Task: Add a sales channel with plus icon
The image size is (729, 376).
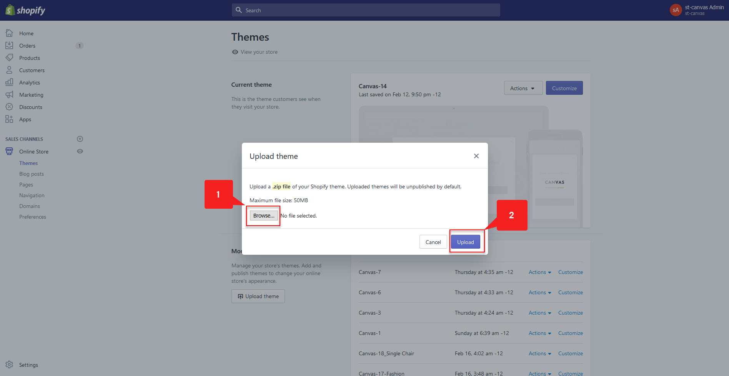Action: click(x=80, y=139)
